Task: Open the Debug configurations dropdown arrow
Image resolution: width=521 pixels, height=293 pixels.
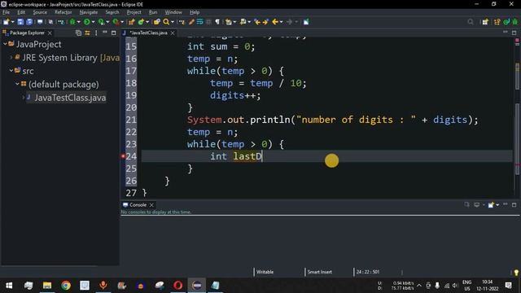Action: click(79, 22)
